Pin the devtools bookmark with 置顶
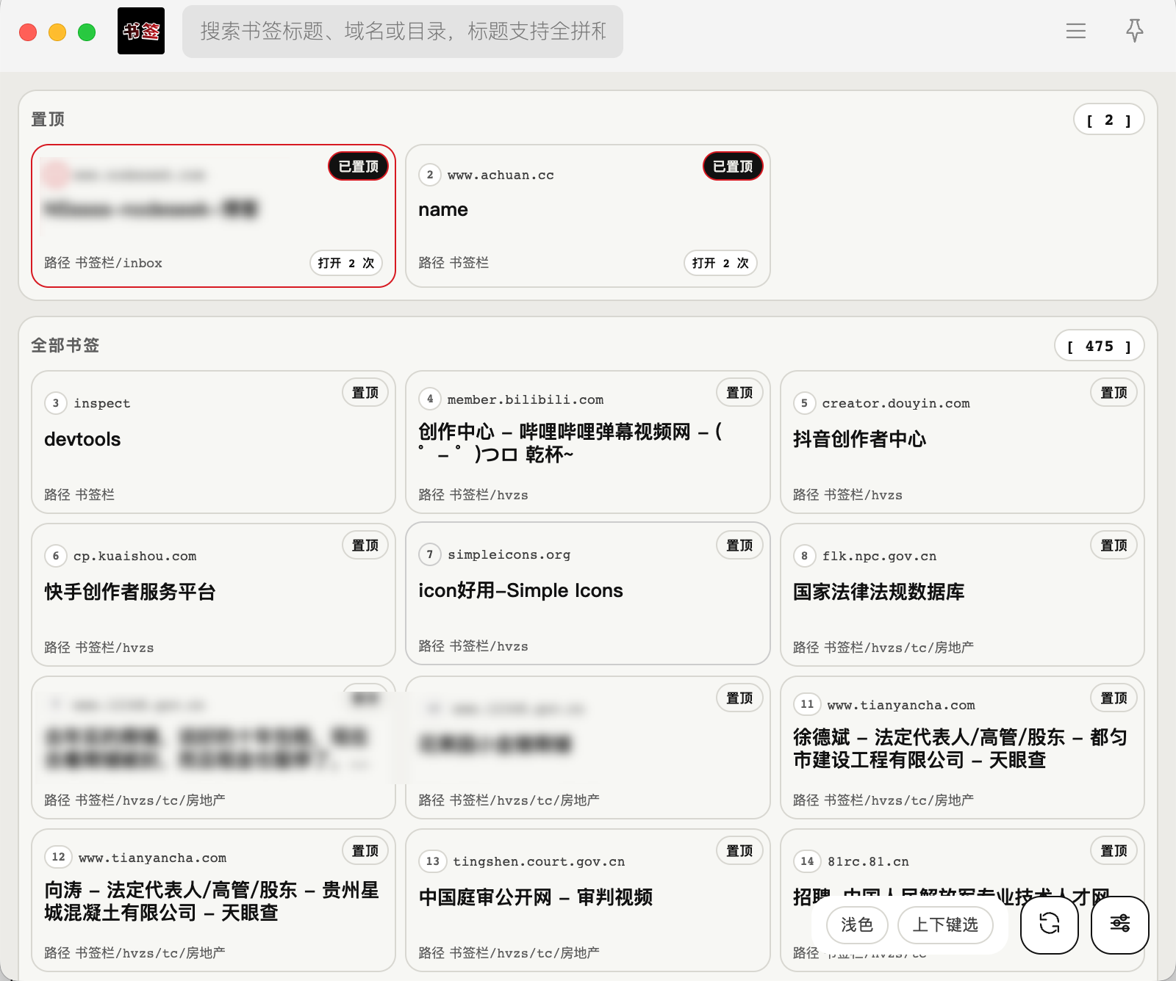Viewport: 1176px width, 981px height. (x=365, y=393)
